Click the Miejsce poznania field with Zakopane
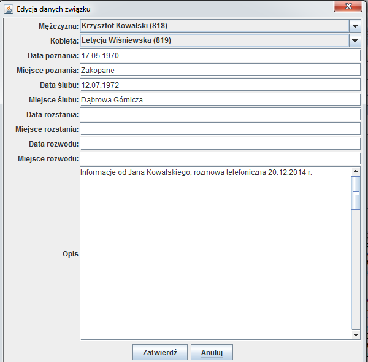This screenshot has width=368, height=362. [220, 70]
